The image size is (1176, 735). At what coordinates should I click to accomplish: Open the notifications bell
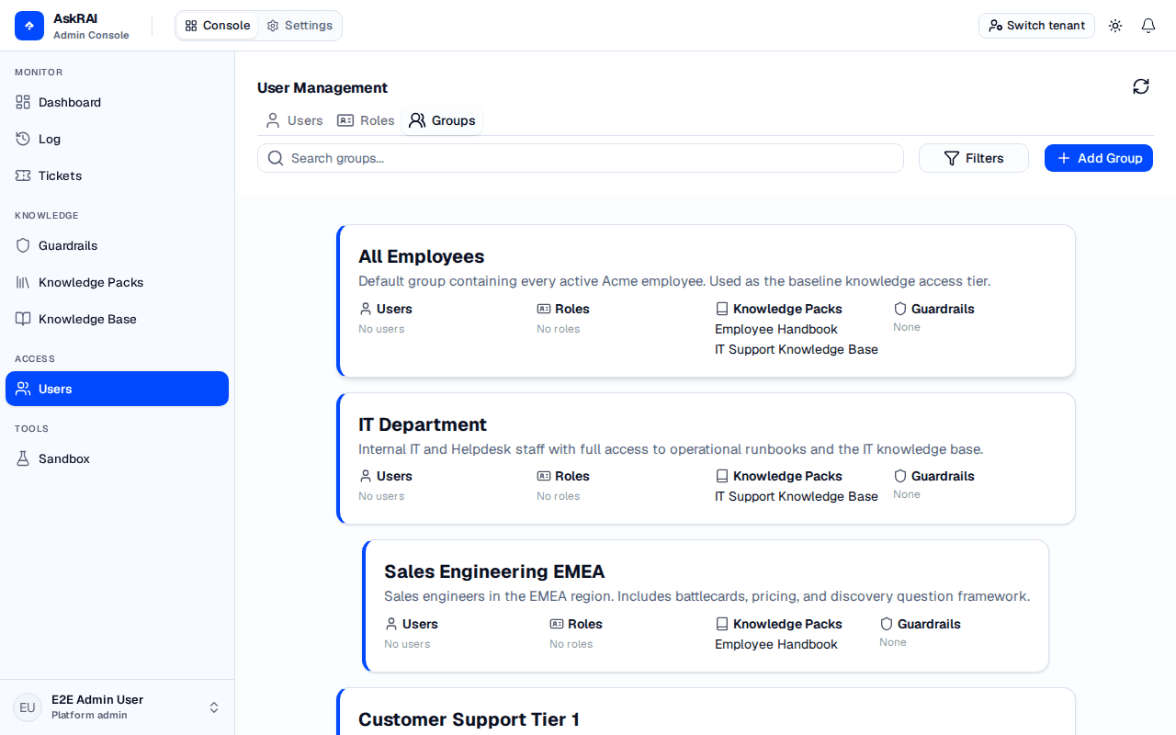[1148, 26]
